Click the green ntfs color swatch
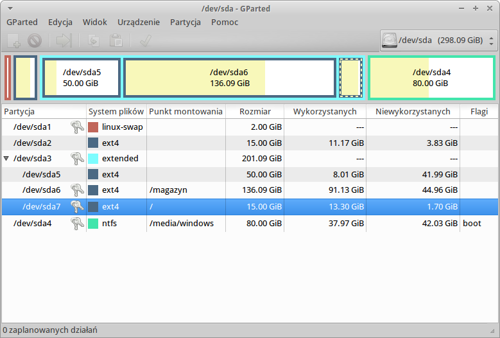Image resolution: width=500 pixels, height=338 pixels. point(93,223)
